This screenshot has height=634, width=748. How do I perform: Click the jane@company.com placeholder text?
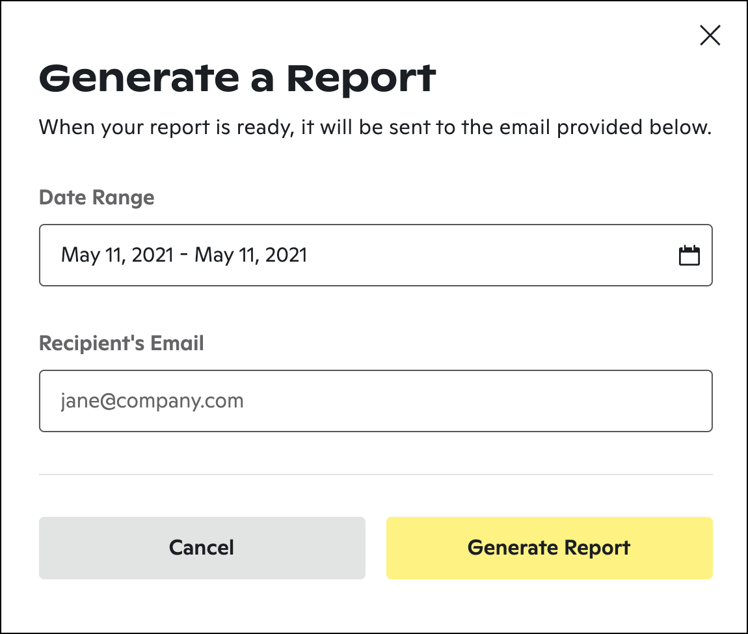click(152, 401)
